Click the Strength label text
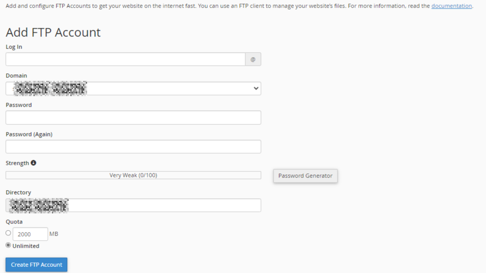Image resolution: width=486 pixels, height=273 pixels. click(17, 163)
